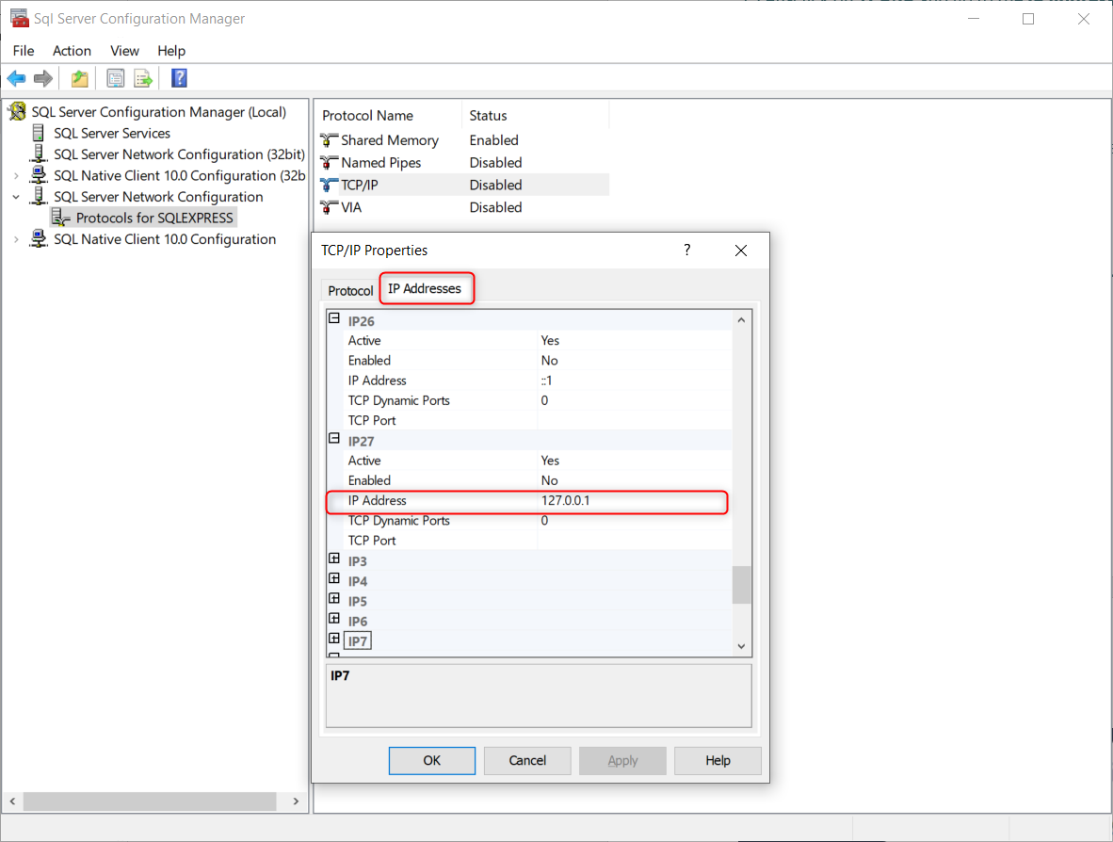Click the VIA protocol icon
The height and width of the screenshot is (842, 1113).
329,207
